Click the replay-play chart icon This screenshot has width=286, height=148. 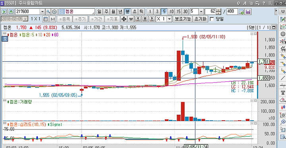pyautogui.click(x=152, y=19)
